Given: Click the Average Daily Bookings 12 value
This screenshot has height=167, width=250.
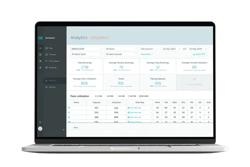Looking at the screenshot, I should point(157,67).
